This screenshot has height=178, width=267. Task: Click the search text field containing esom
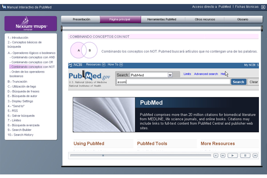[x=174, y=82]
